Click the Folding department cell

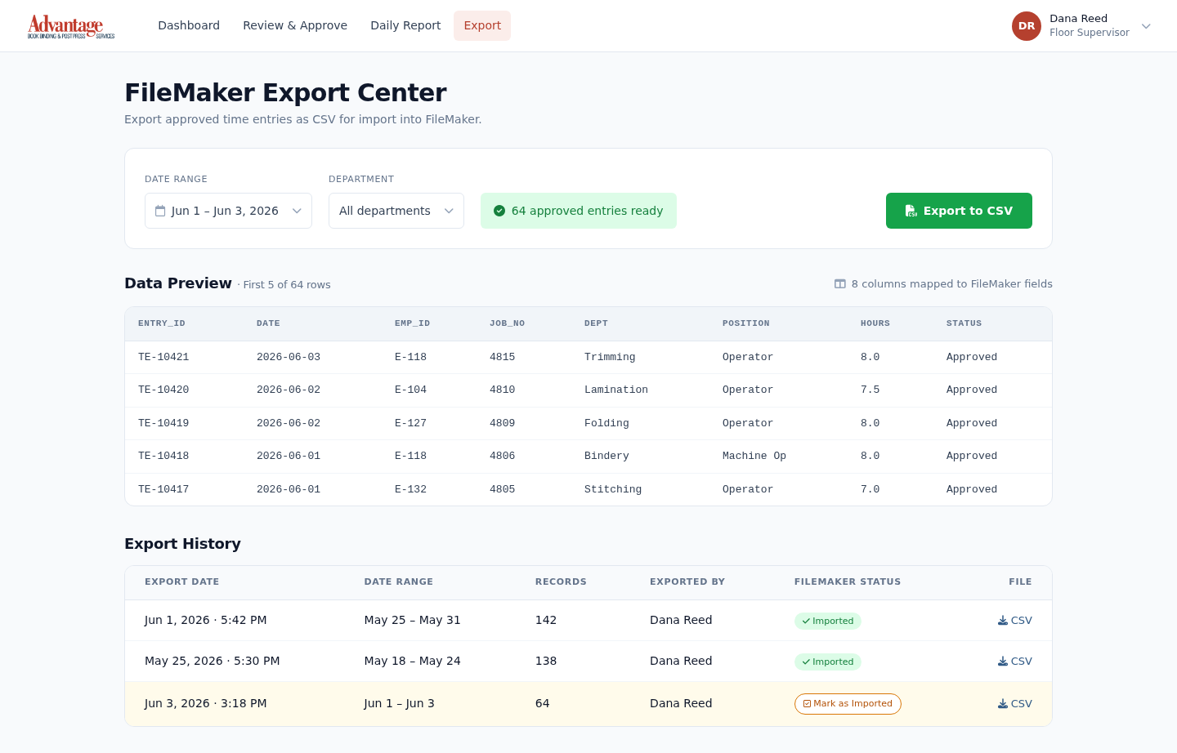tap(606, 423)
